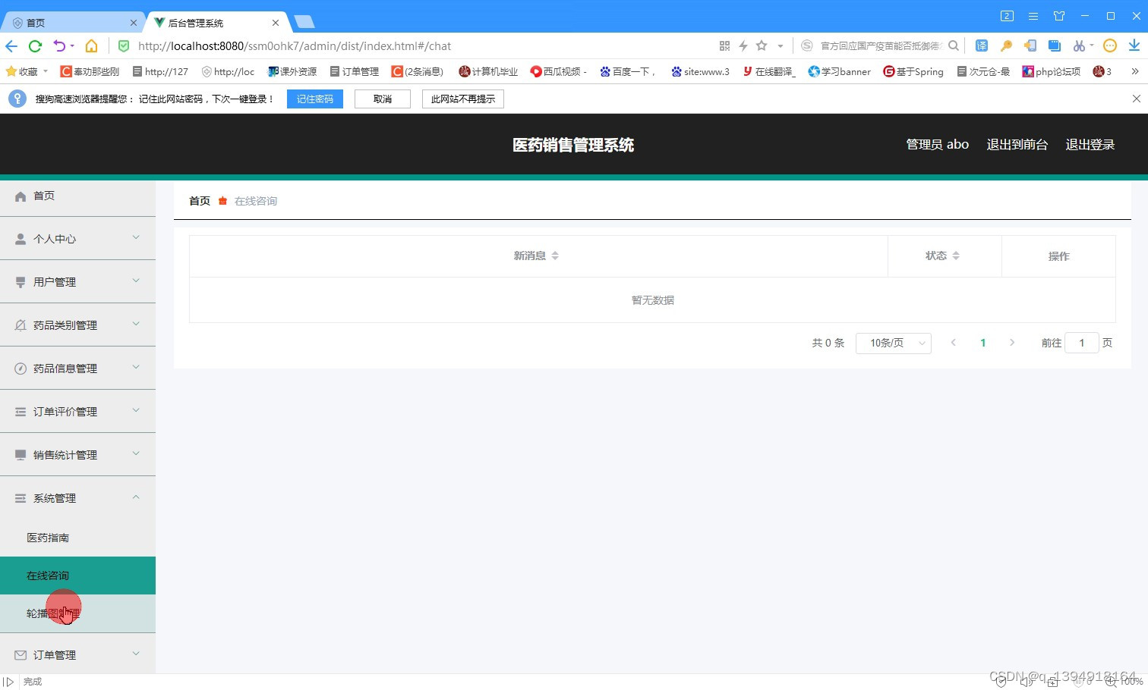Click 退出到前台 link

tap(1017, 145)
